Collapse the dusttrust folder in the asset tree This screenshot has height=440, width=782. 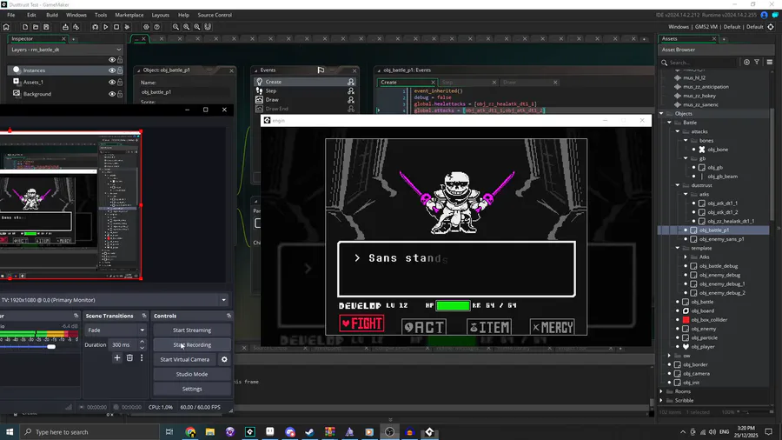click(678, 185)
